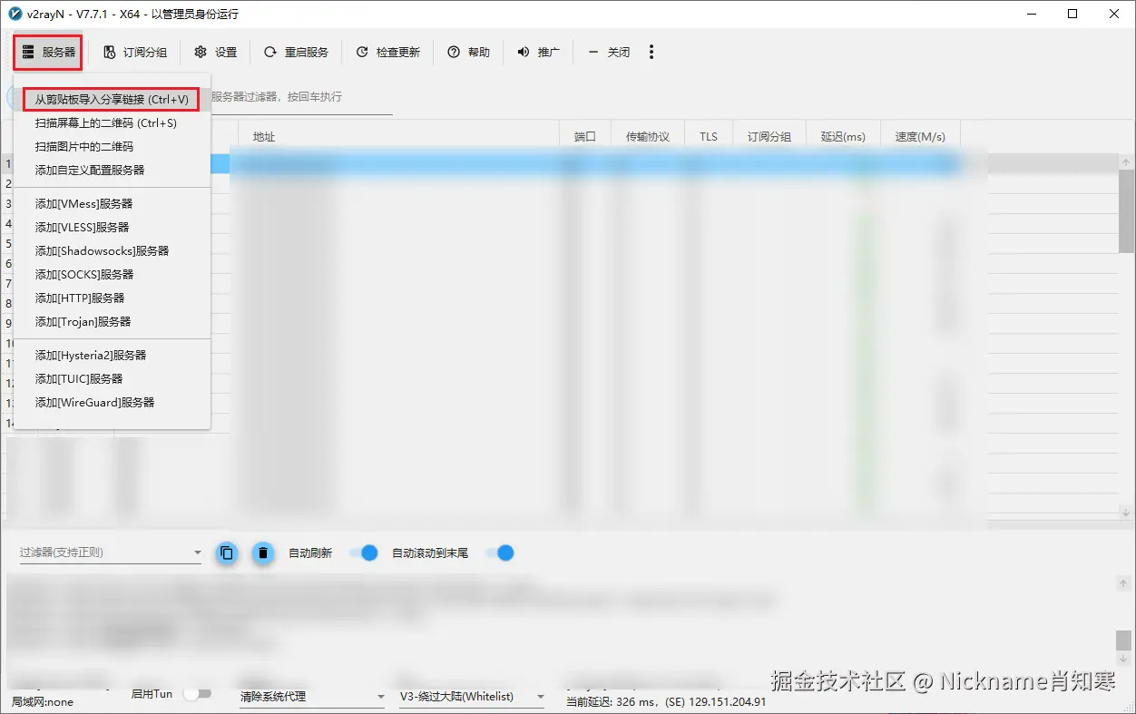Minimize the v2rayN window

1032,14
